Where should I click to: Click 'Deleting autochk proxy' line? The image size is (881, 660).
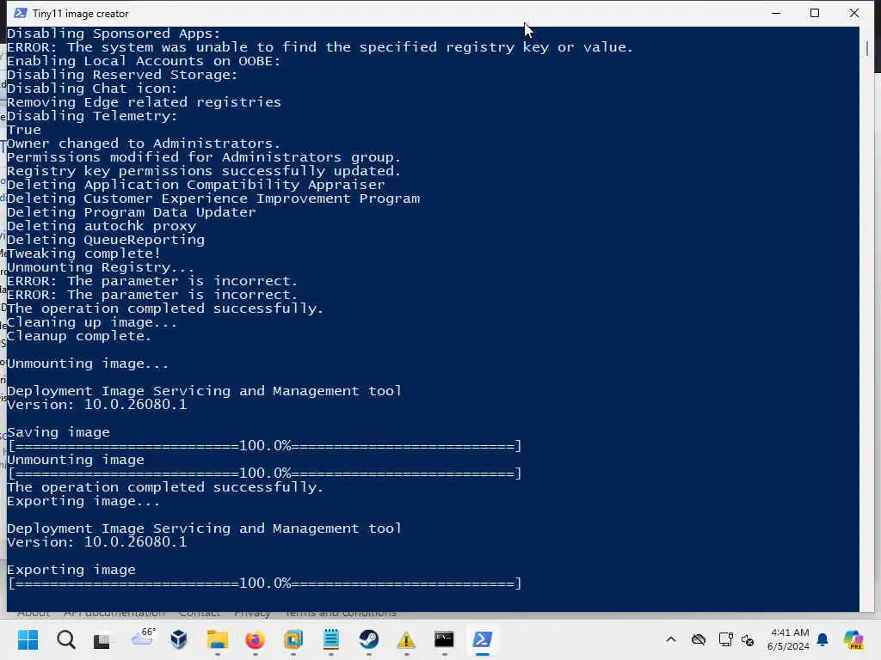pyautogui.click(x=102, y=226)
